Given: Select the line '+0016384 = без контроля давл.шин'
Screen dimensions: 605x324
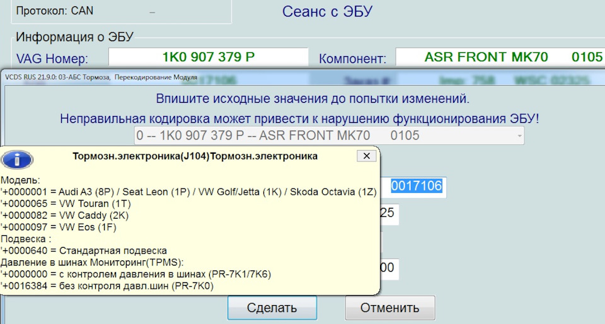Looking at the screenshot, I should 107,286.
